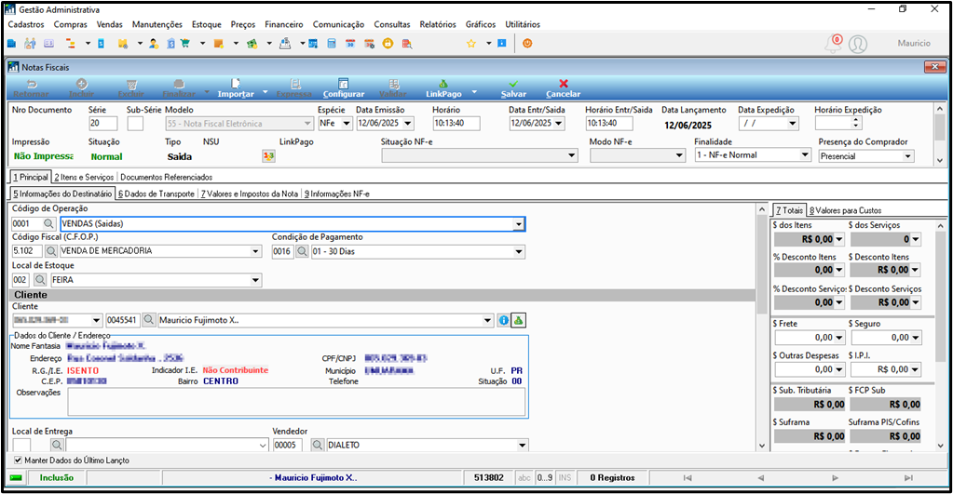Open 9 Informações NF-e tab
The width and height of the screenshot is (953, 494).
[x=336, y=194]
